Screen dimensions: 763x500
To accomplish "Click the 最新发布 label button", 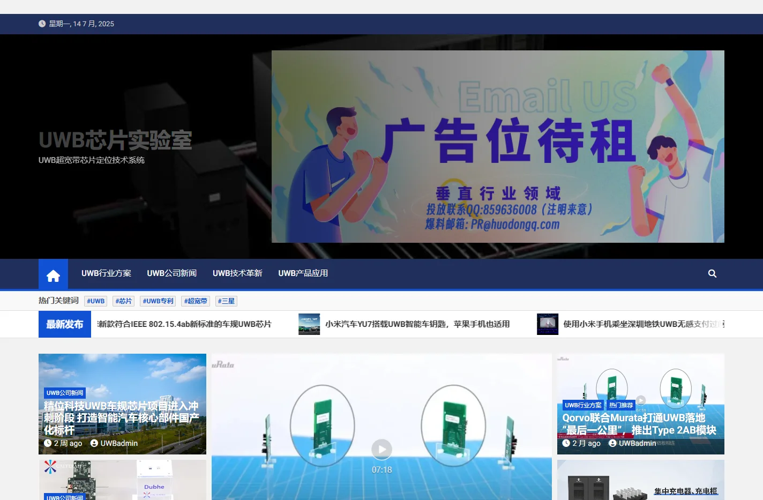I will [65, 324].
